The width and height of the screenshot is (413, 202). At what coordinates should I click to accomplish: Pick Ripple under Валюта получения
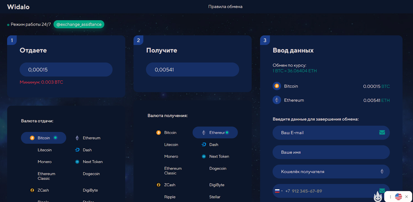click(x=170, y=197)
